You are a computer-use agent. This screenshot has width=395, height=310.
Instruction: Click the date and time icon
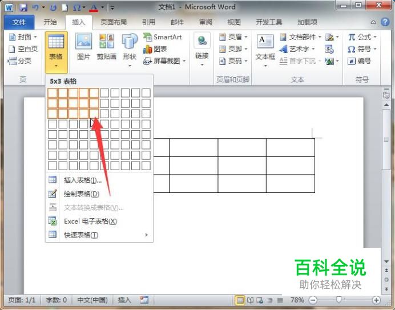tap(329, 49)
